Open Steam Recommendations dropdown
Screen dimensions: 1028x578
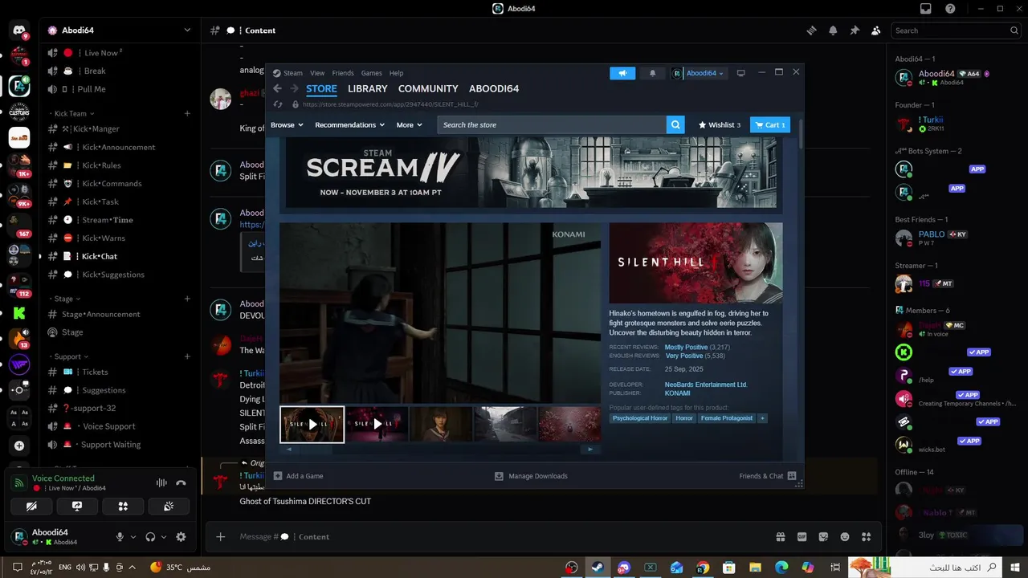point(349,125)
